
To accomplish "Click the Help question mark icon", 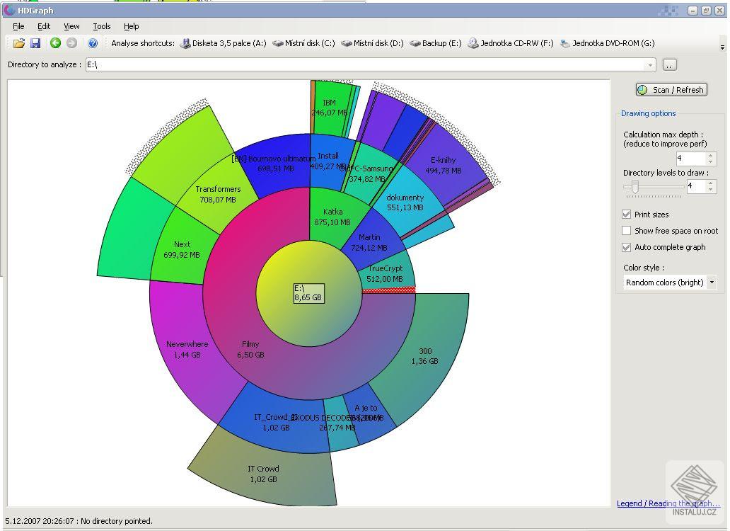I will pos(93,43).
